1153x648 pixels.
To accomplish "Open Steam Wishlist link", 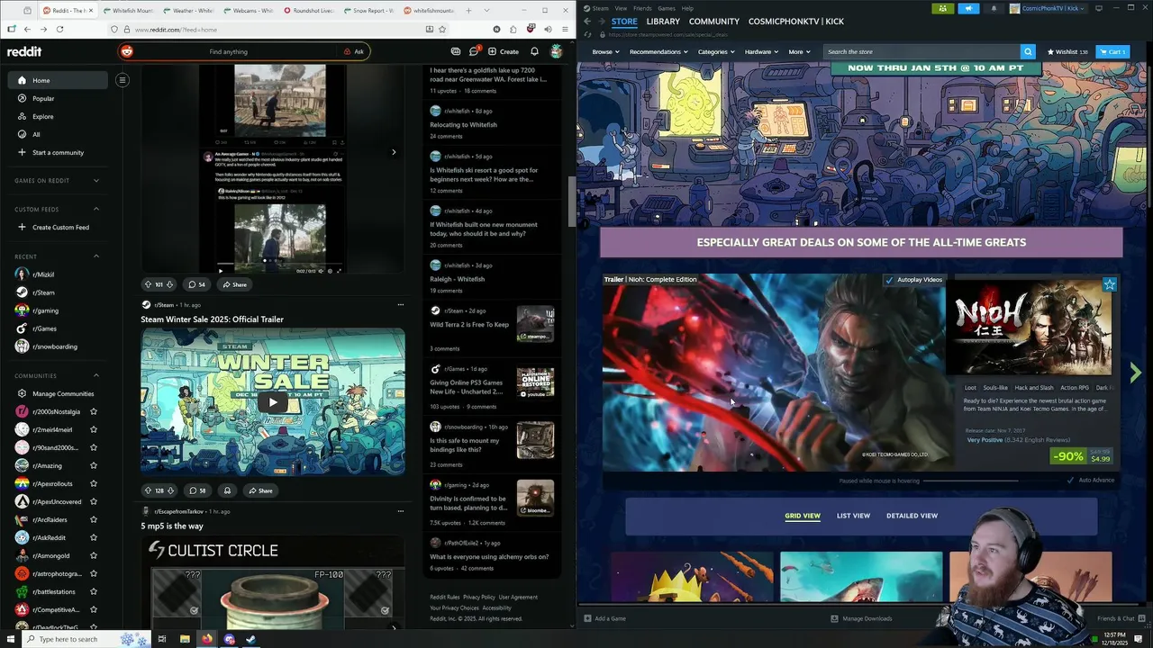I will pos(1067,52).
